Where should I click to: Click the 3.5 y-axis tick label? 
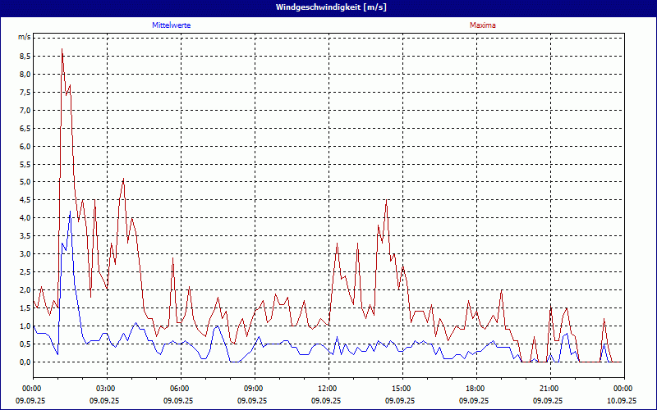25,236
